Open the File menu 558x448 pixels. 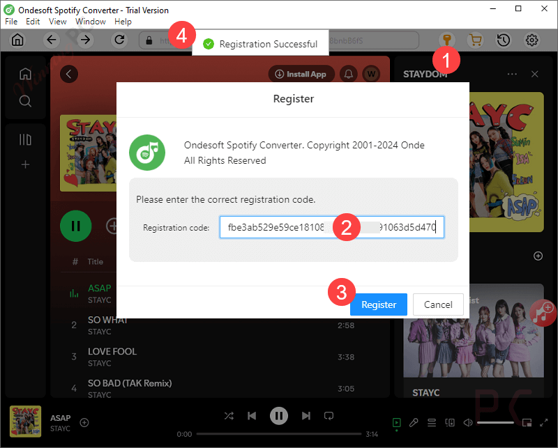coord(11,22)
